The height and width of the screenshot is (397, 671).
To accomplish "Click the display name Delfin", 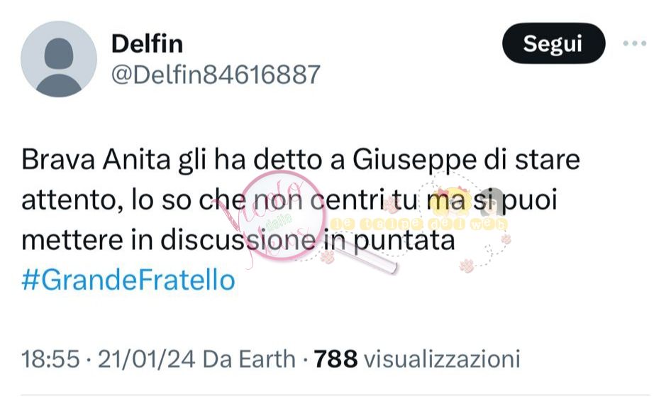I will [x=148, y=44].
